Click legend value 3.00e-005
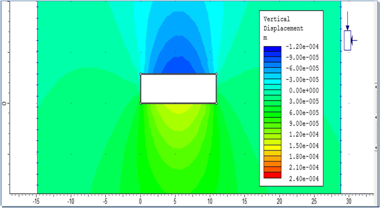The height and width of the screenshot is (208, 380). click(304, 102)
